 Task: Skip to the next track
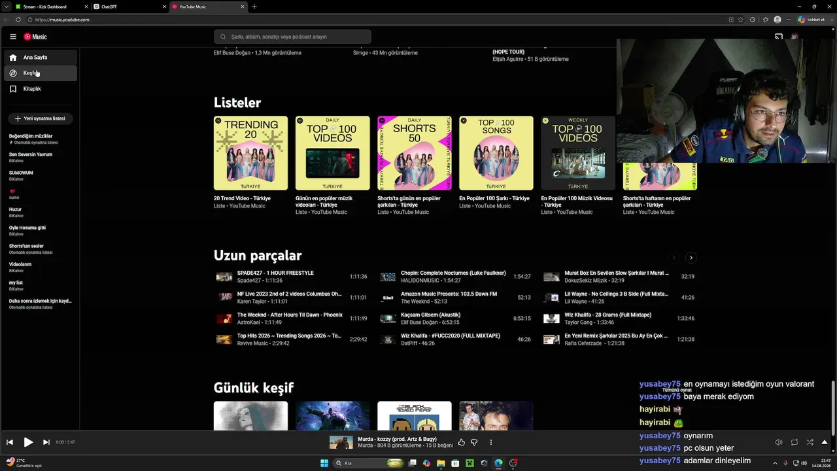pyautogui.click(x=46, y=442)
